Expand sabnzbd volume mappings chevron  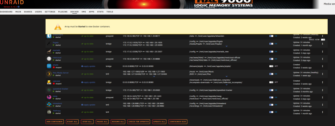click(227, 85)
